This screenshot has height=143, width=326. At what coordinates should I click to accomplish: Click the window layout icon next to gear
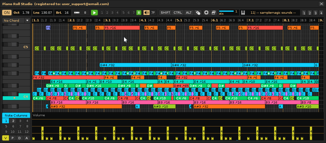(x=214, y=13)
